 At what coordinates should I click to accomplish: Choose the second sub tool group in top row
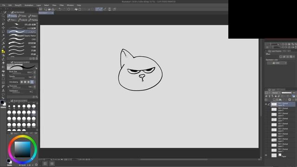(23, 16)
